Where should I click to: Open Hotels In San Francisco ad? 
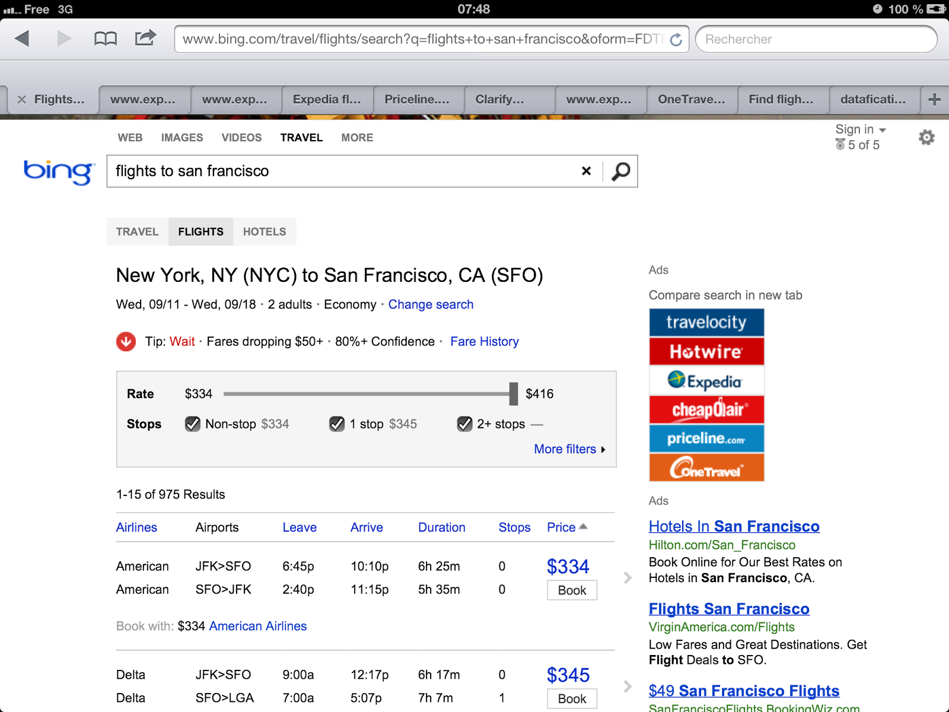pos(734,526)
